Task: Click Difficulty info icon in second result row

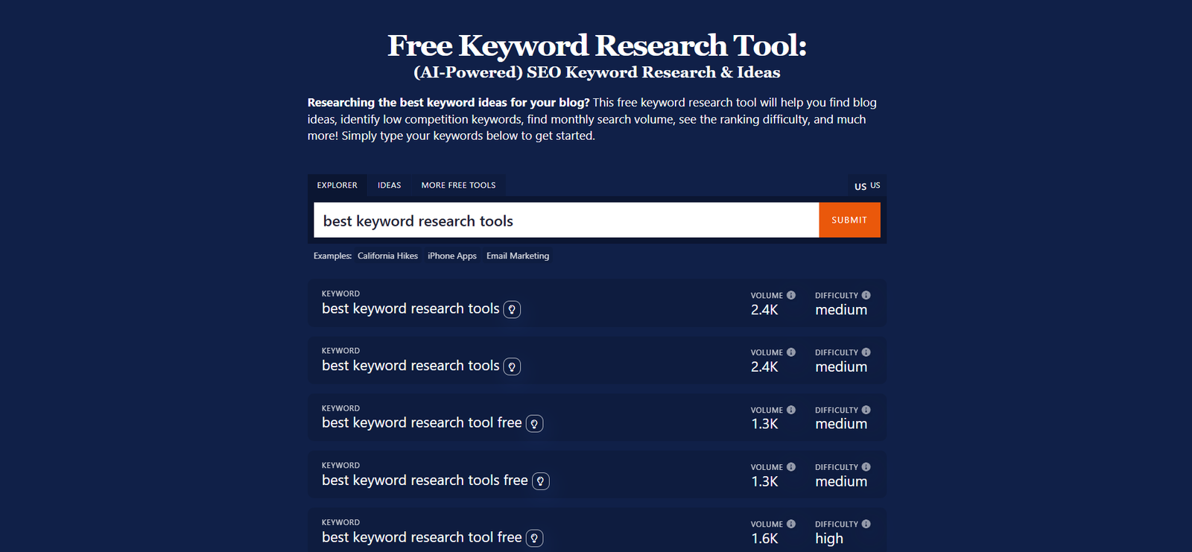Action: pyautogui.click(x=866, y=352)
